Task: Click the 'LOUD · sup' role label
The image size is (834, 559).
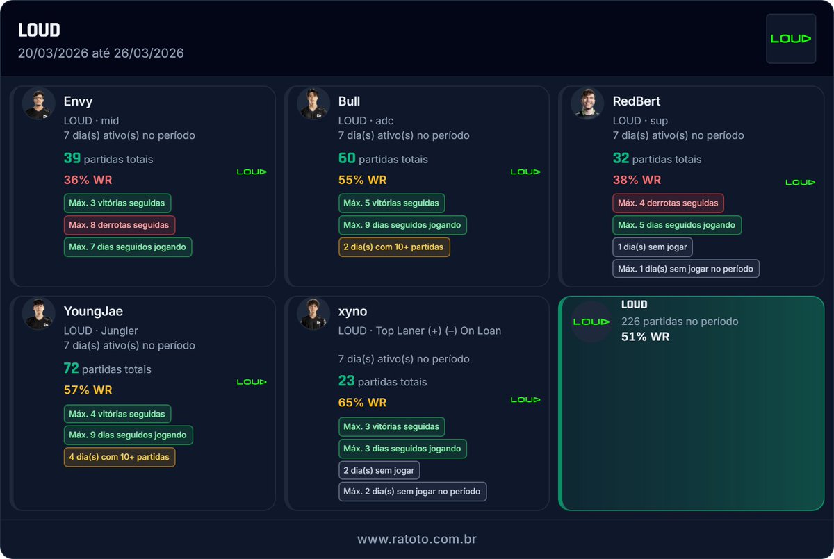Action: tap(640, 121)
